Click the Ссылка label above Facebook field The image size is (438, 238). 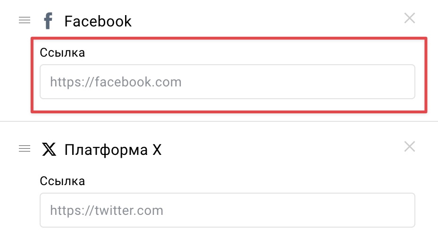pyautogui.click(x=62, y=52)
